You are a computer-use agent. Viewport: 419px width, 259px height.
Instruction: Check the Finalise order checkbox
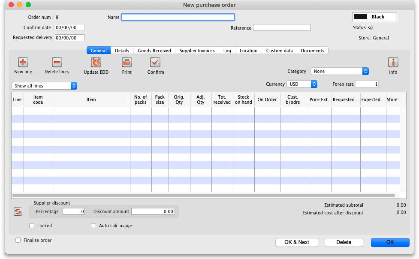tap(18, 240)
